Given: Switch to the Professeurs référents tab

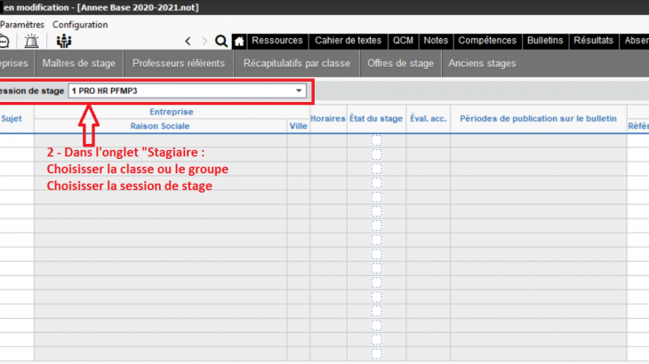Looking at the screenshot, I should tap(178, 63).
